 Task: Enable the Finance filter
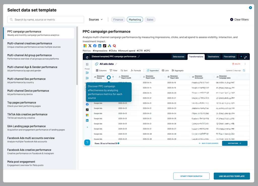(x=118, y=19)
